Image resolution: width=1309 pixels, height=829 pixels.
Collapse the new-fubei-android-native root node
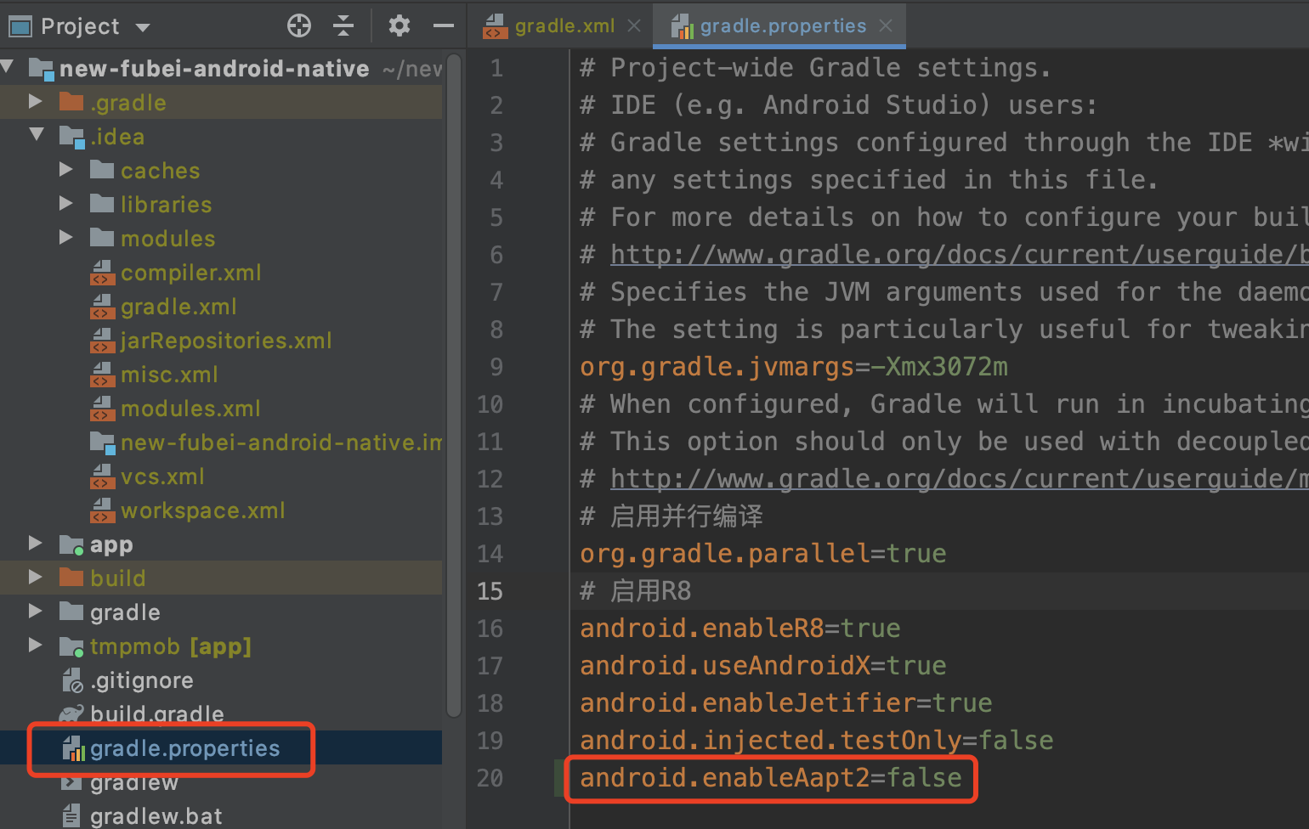(8, 67)
